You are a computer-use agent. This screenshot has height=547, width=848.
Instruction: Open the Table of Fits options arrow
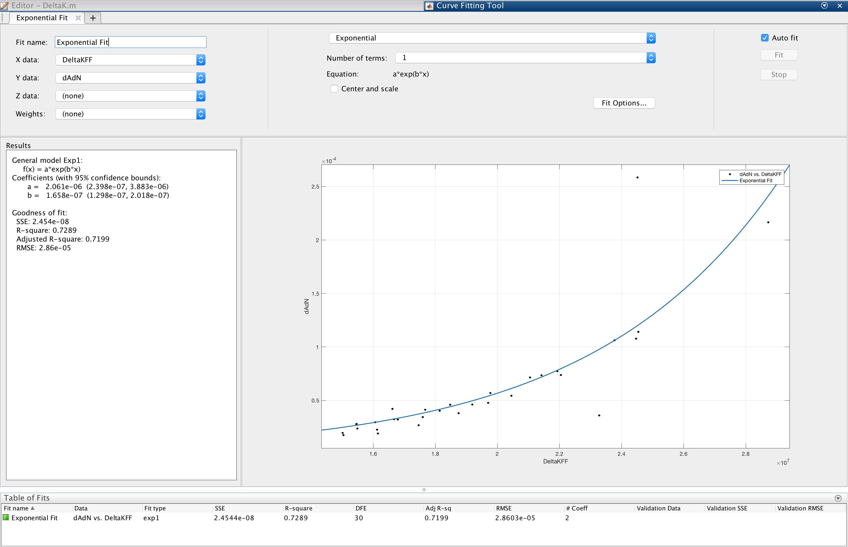coord(838,498)
